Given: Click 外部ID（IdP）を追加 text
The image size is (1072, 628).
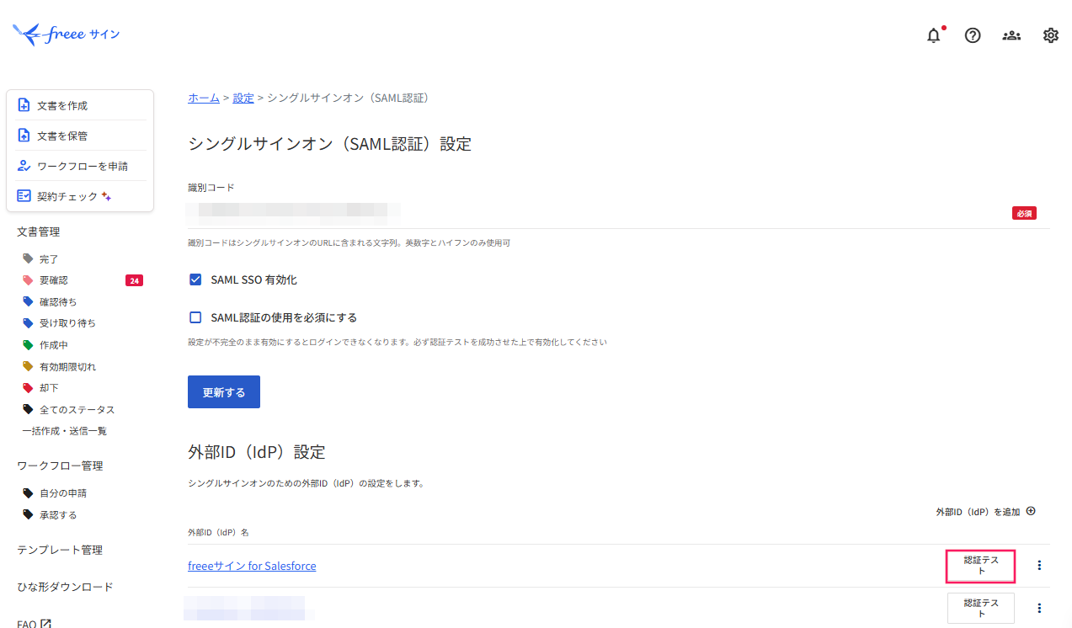Looking at the screenshot, I should point(978,512).
